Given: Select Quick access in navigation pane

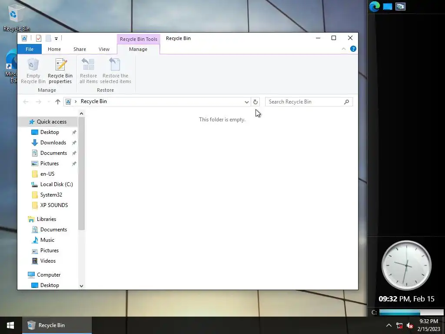Looking at the screenshot, I should [47, 122].
